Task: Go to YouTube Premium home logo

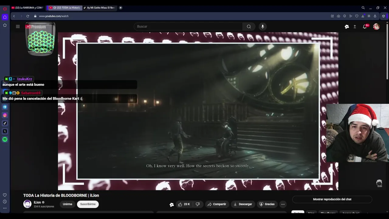Action: click(x=36, y=27)
